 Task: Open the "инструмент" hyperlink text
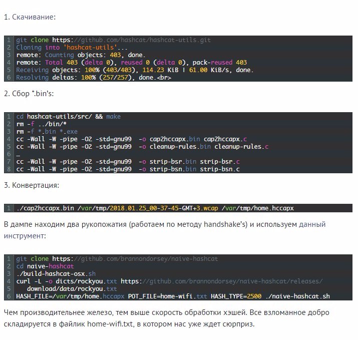pos(22,235)
